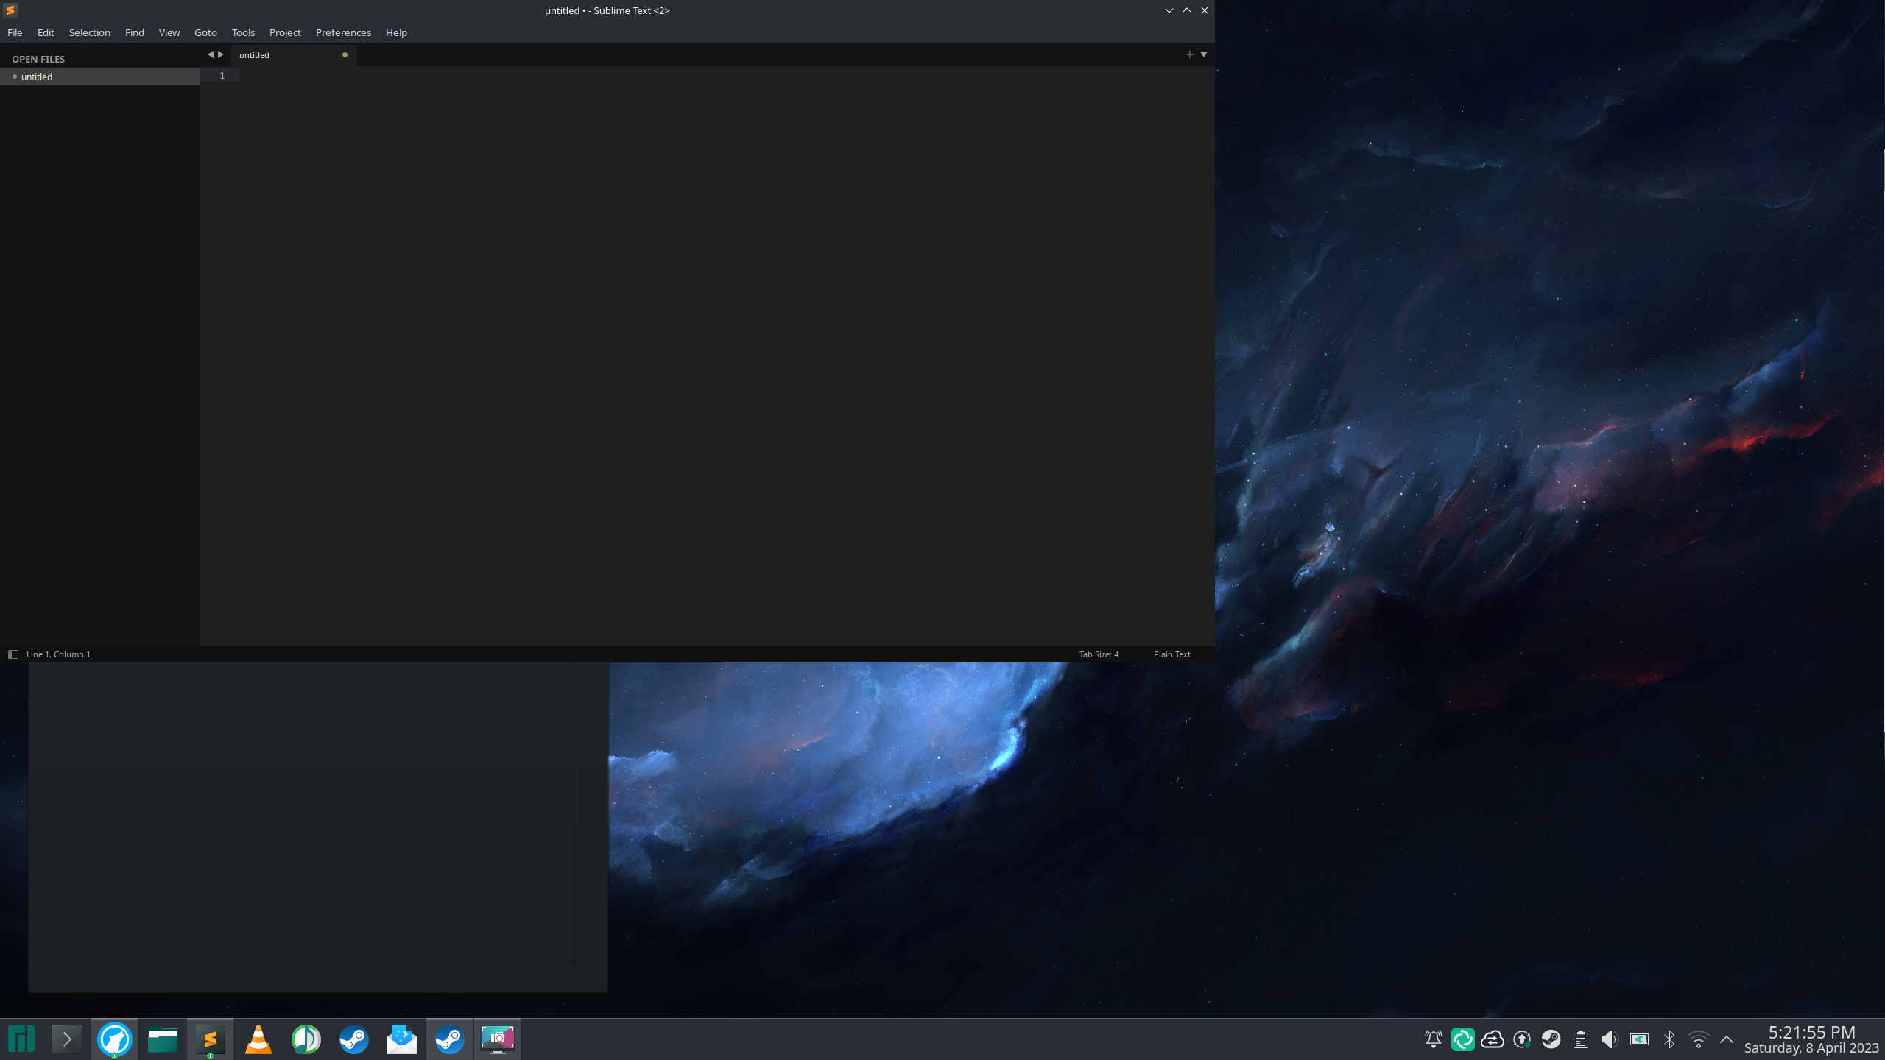Screen dimensions: 1885x1060
Task: Toggle the sidebar icon in status bar
Action: [13, 654]
